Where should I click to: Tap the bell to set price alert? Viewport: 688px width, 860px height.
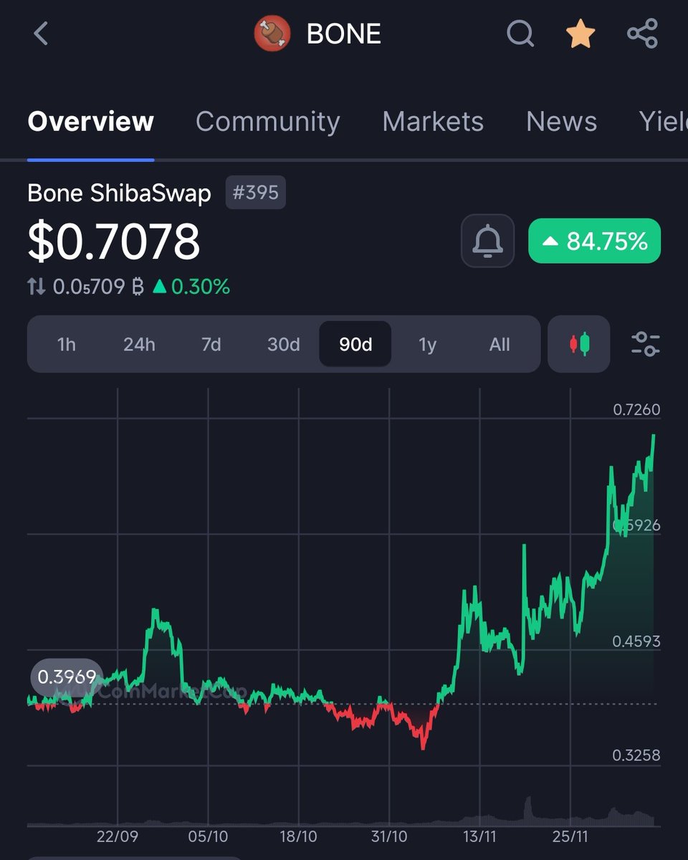coord(487,241)
